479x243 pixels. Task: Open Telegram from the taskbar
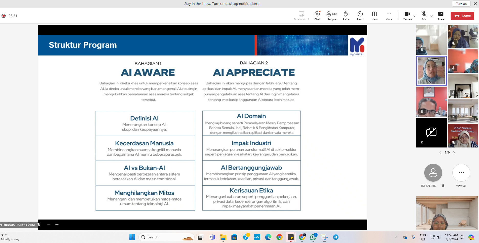click(x=336, y=237)
